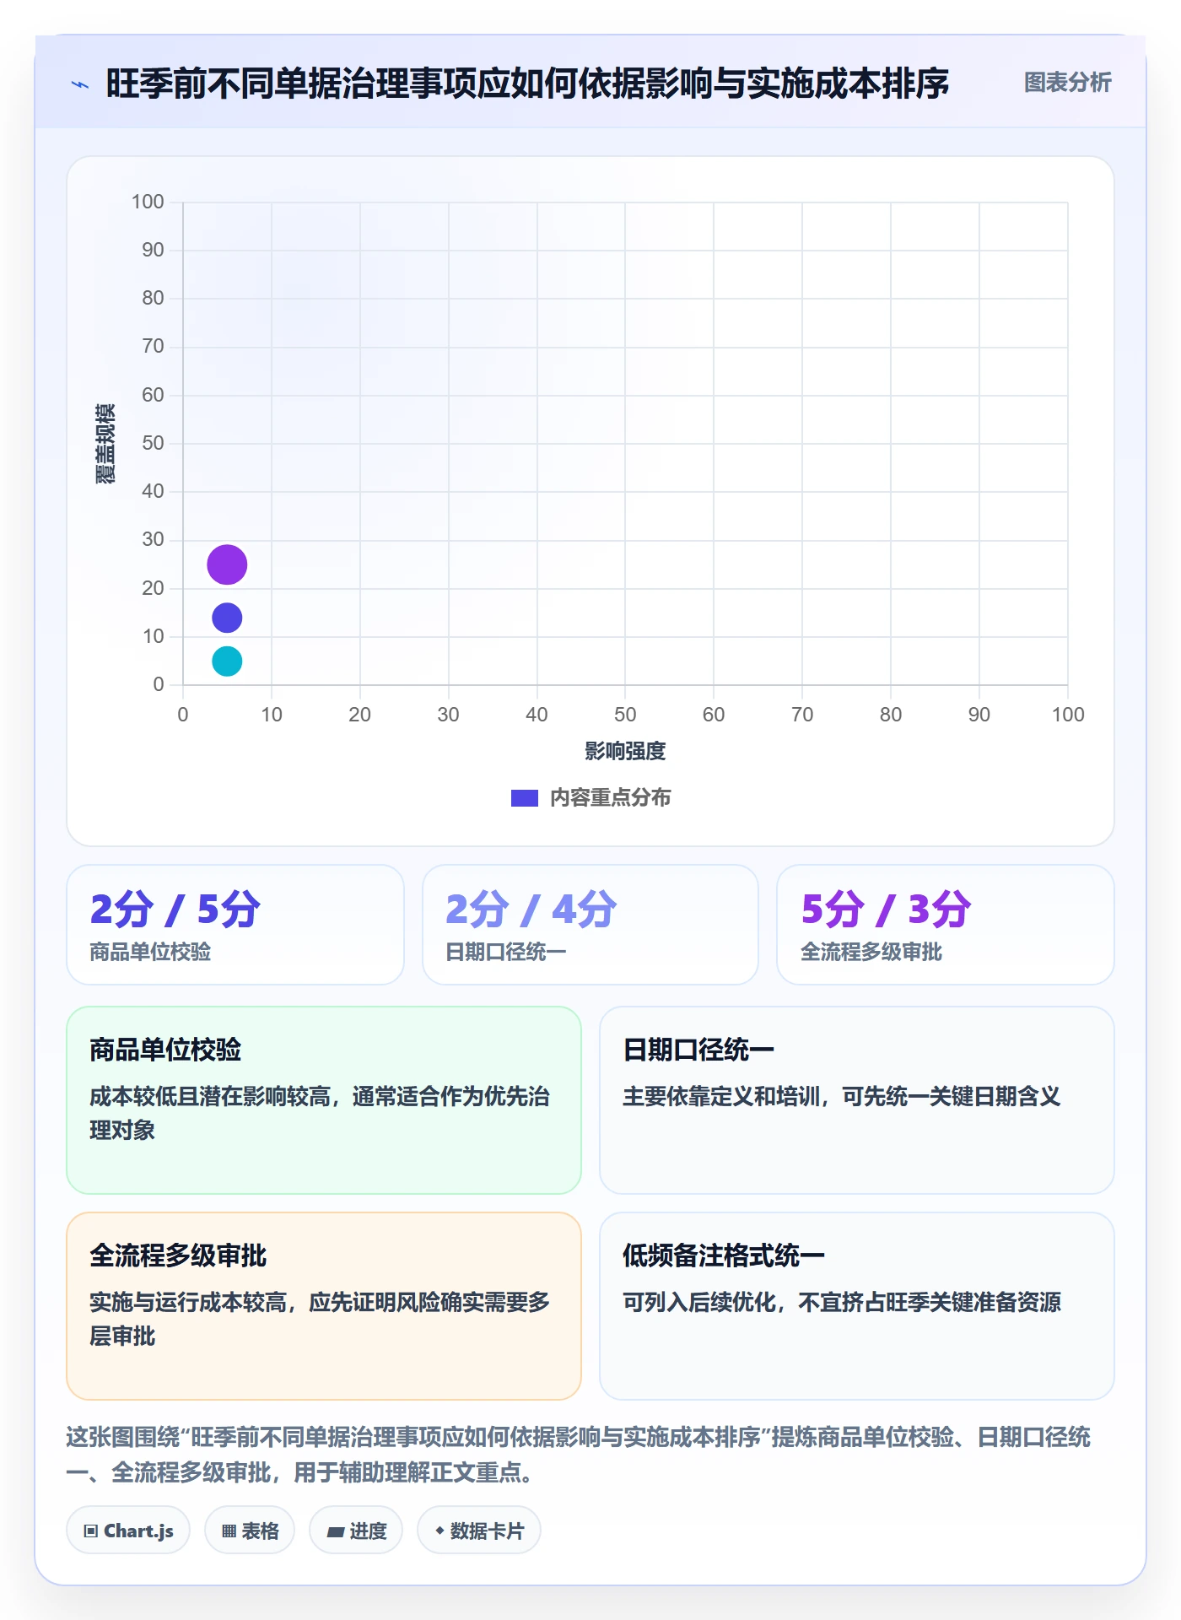Select the 2分 / 5分 商品单位校验 stat card
The height and width of the screenshot is (1620, 1181).
coord(235,925)
